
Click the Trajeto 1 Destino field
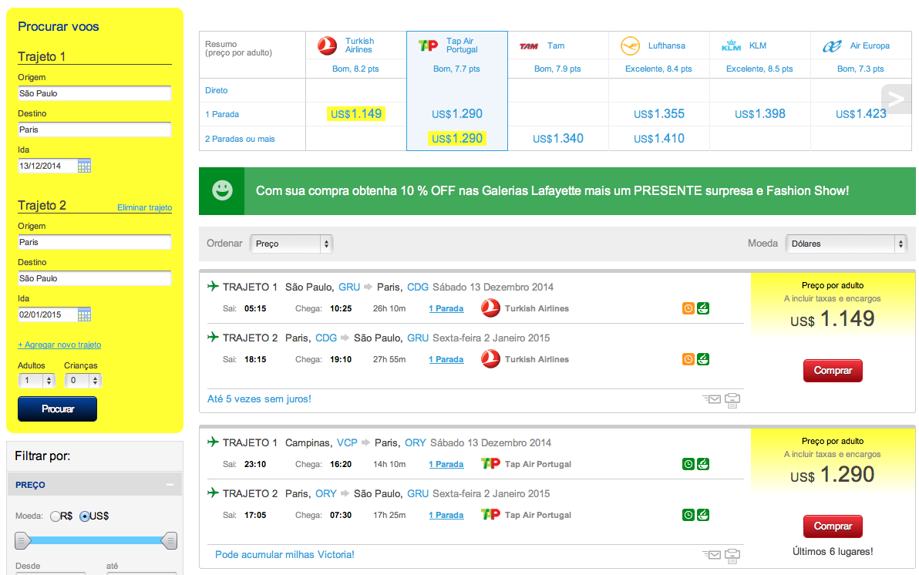[x=94, y=129]
